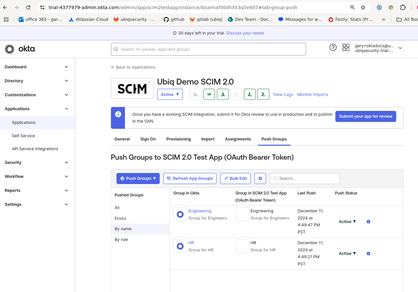Reload the page in browser
The height and width of the screenshot is (292, 418).
(28, 7)
